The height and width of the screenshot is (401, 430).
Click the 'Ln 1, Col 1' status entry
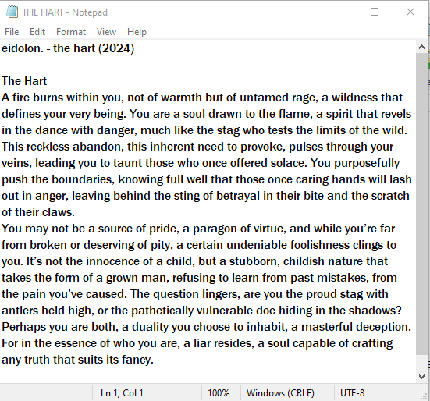click(x=122, y=393)
